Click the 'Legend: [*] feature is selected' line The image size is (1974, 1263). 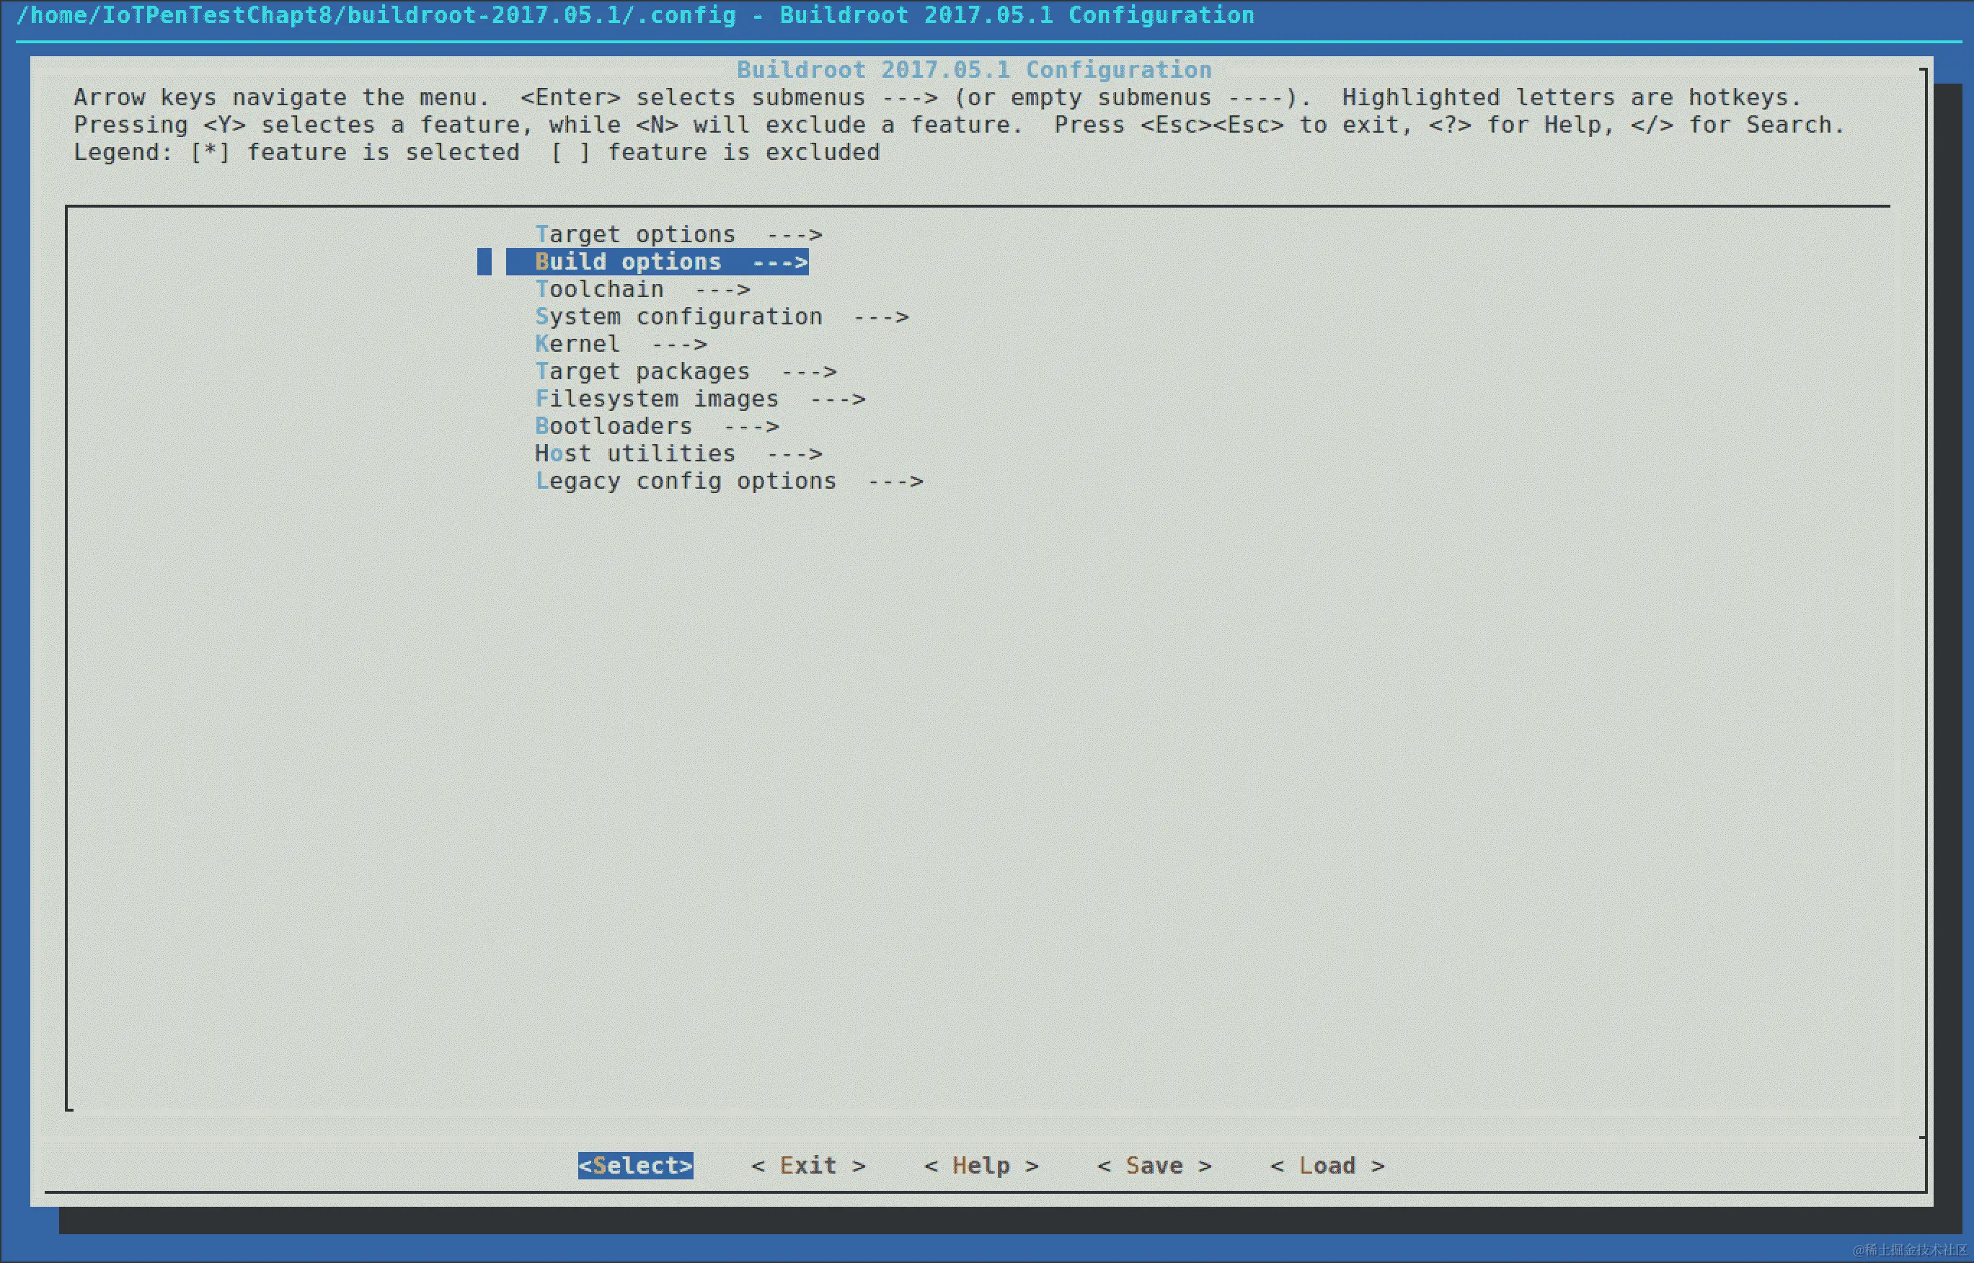(477, 153)
